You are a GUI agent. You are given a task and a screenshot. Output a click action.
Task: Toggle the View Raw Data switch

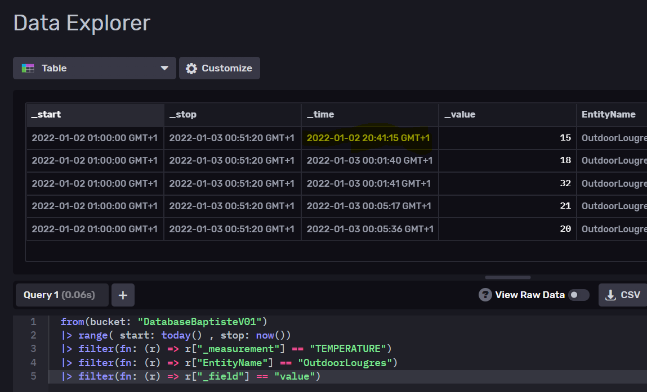[x=578, y=295]
